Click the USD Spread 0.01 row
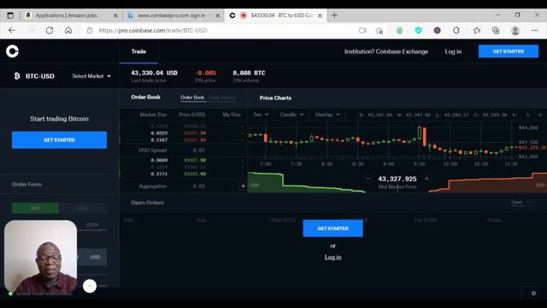547x308 pixels. (183, 151)
